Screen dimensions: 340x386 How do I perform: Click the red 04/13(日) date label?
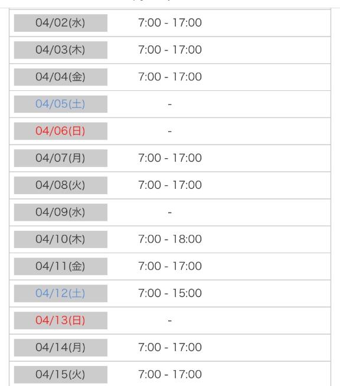(x=61, y=320)
